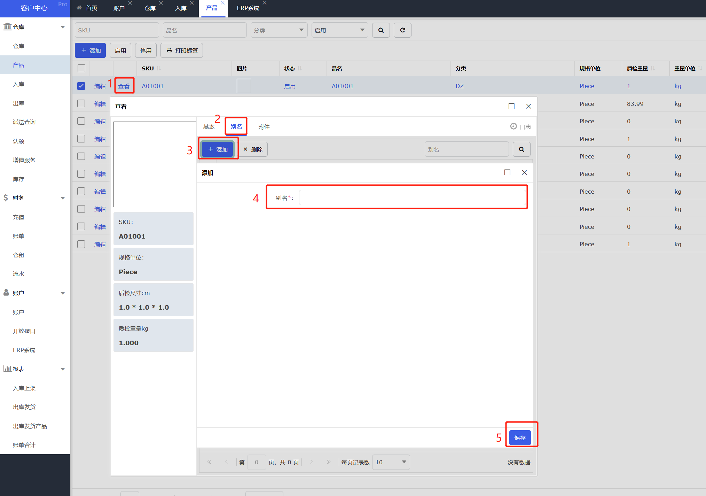706x496 pixels.
Task: Click the 打印标签 printer button
Action: [182, 51]
